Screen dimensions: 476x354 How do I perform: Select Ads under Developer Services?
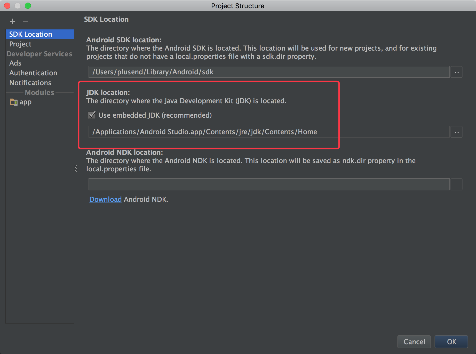click(x=15, y=63)
